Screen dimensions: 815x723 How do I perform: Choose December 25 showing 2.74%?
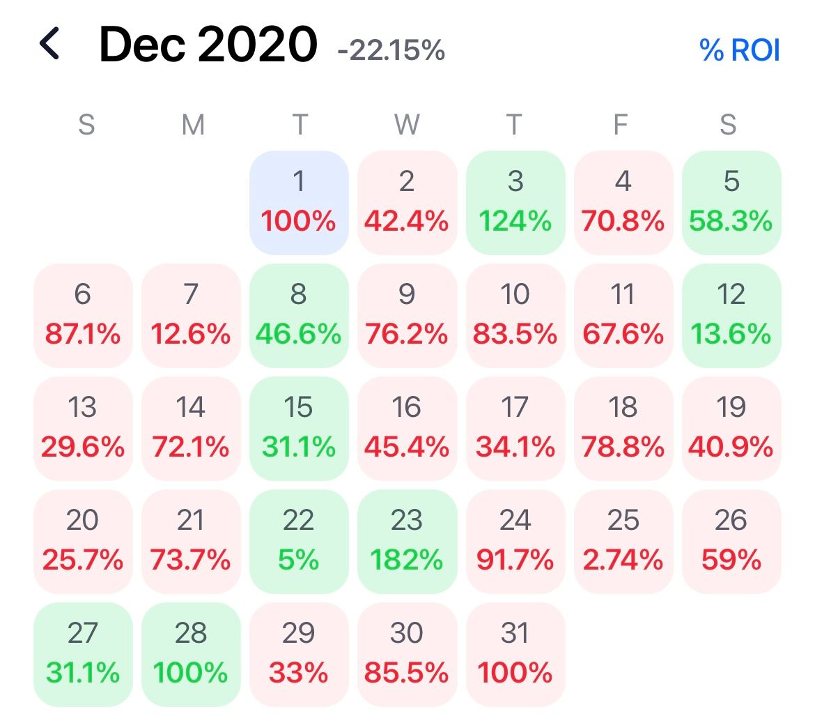click(x=623, y=541)
